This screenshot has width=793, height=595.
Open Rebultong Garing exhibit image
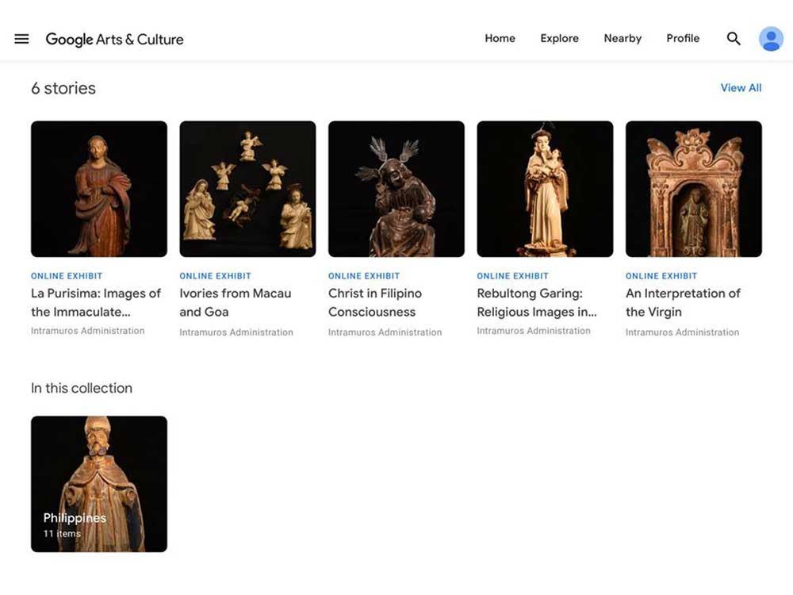(x=545, y=189)
